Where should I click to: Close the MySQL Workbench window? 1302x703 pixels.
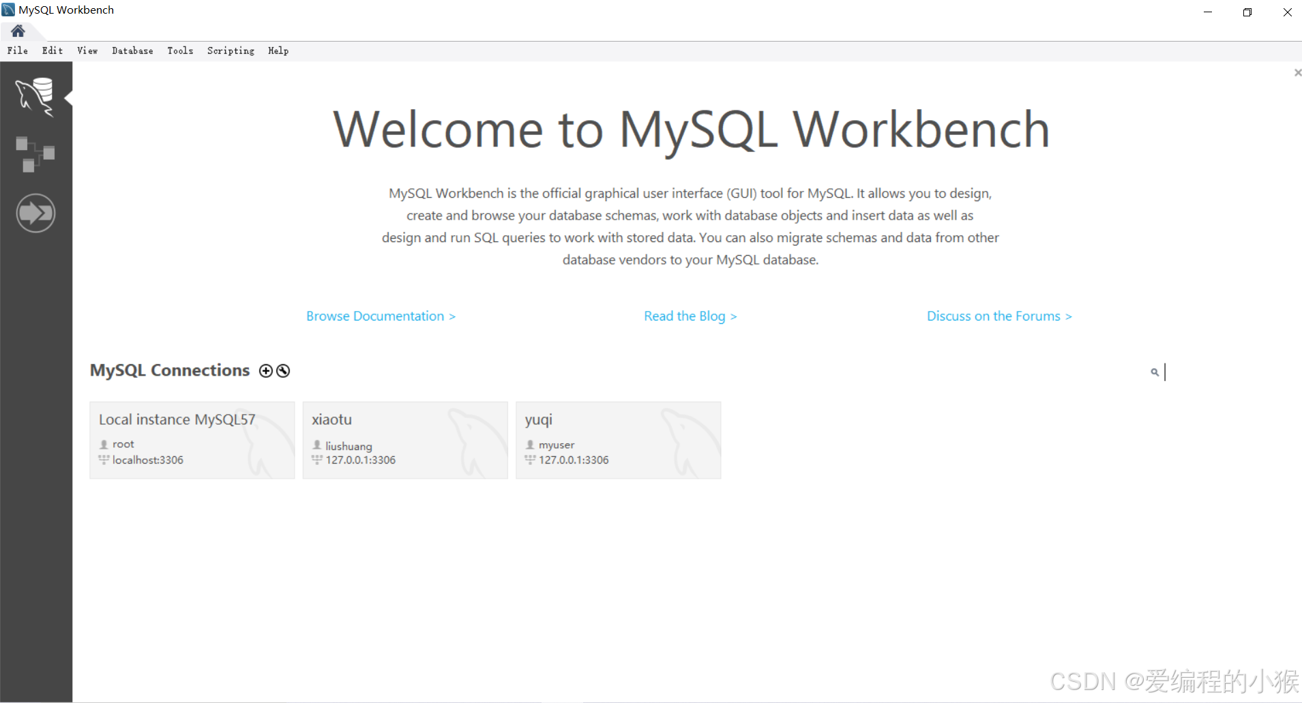pos(1287,12)
